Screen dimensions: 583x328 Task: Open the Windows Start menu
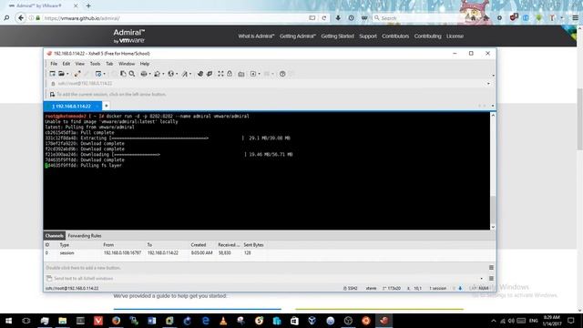click(x=8, y=321)
